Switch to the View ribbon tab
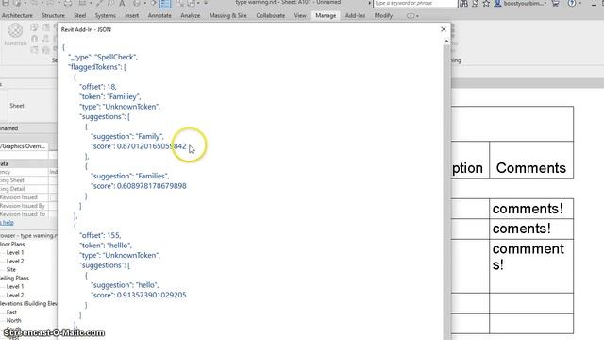The image size is (604, 340). (300, 16)
